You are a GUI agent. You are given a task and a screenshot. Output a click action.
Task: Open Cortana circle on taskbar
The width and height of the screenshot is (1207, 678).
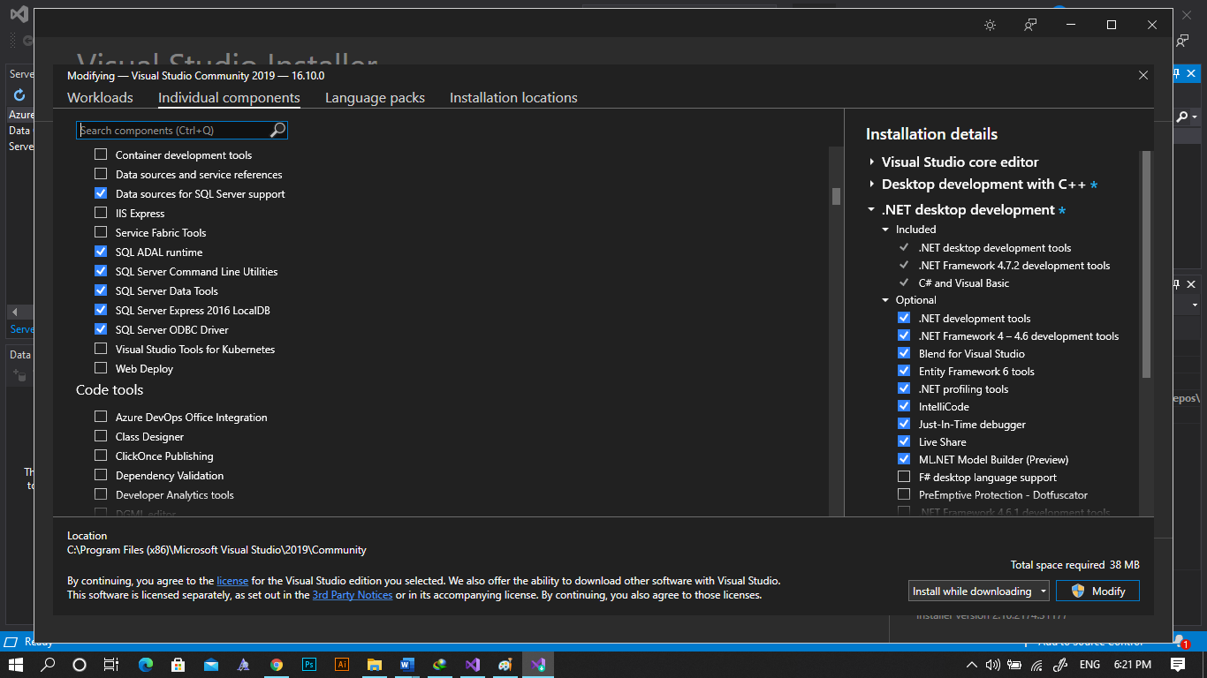[x=80, y=665]
